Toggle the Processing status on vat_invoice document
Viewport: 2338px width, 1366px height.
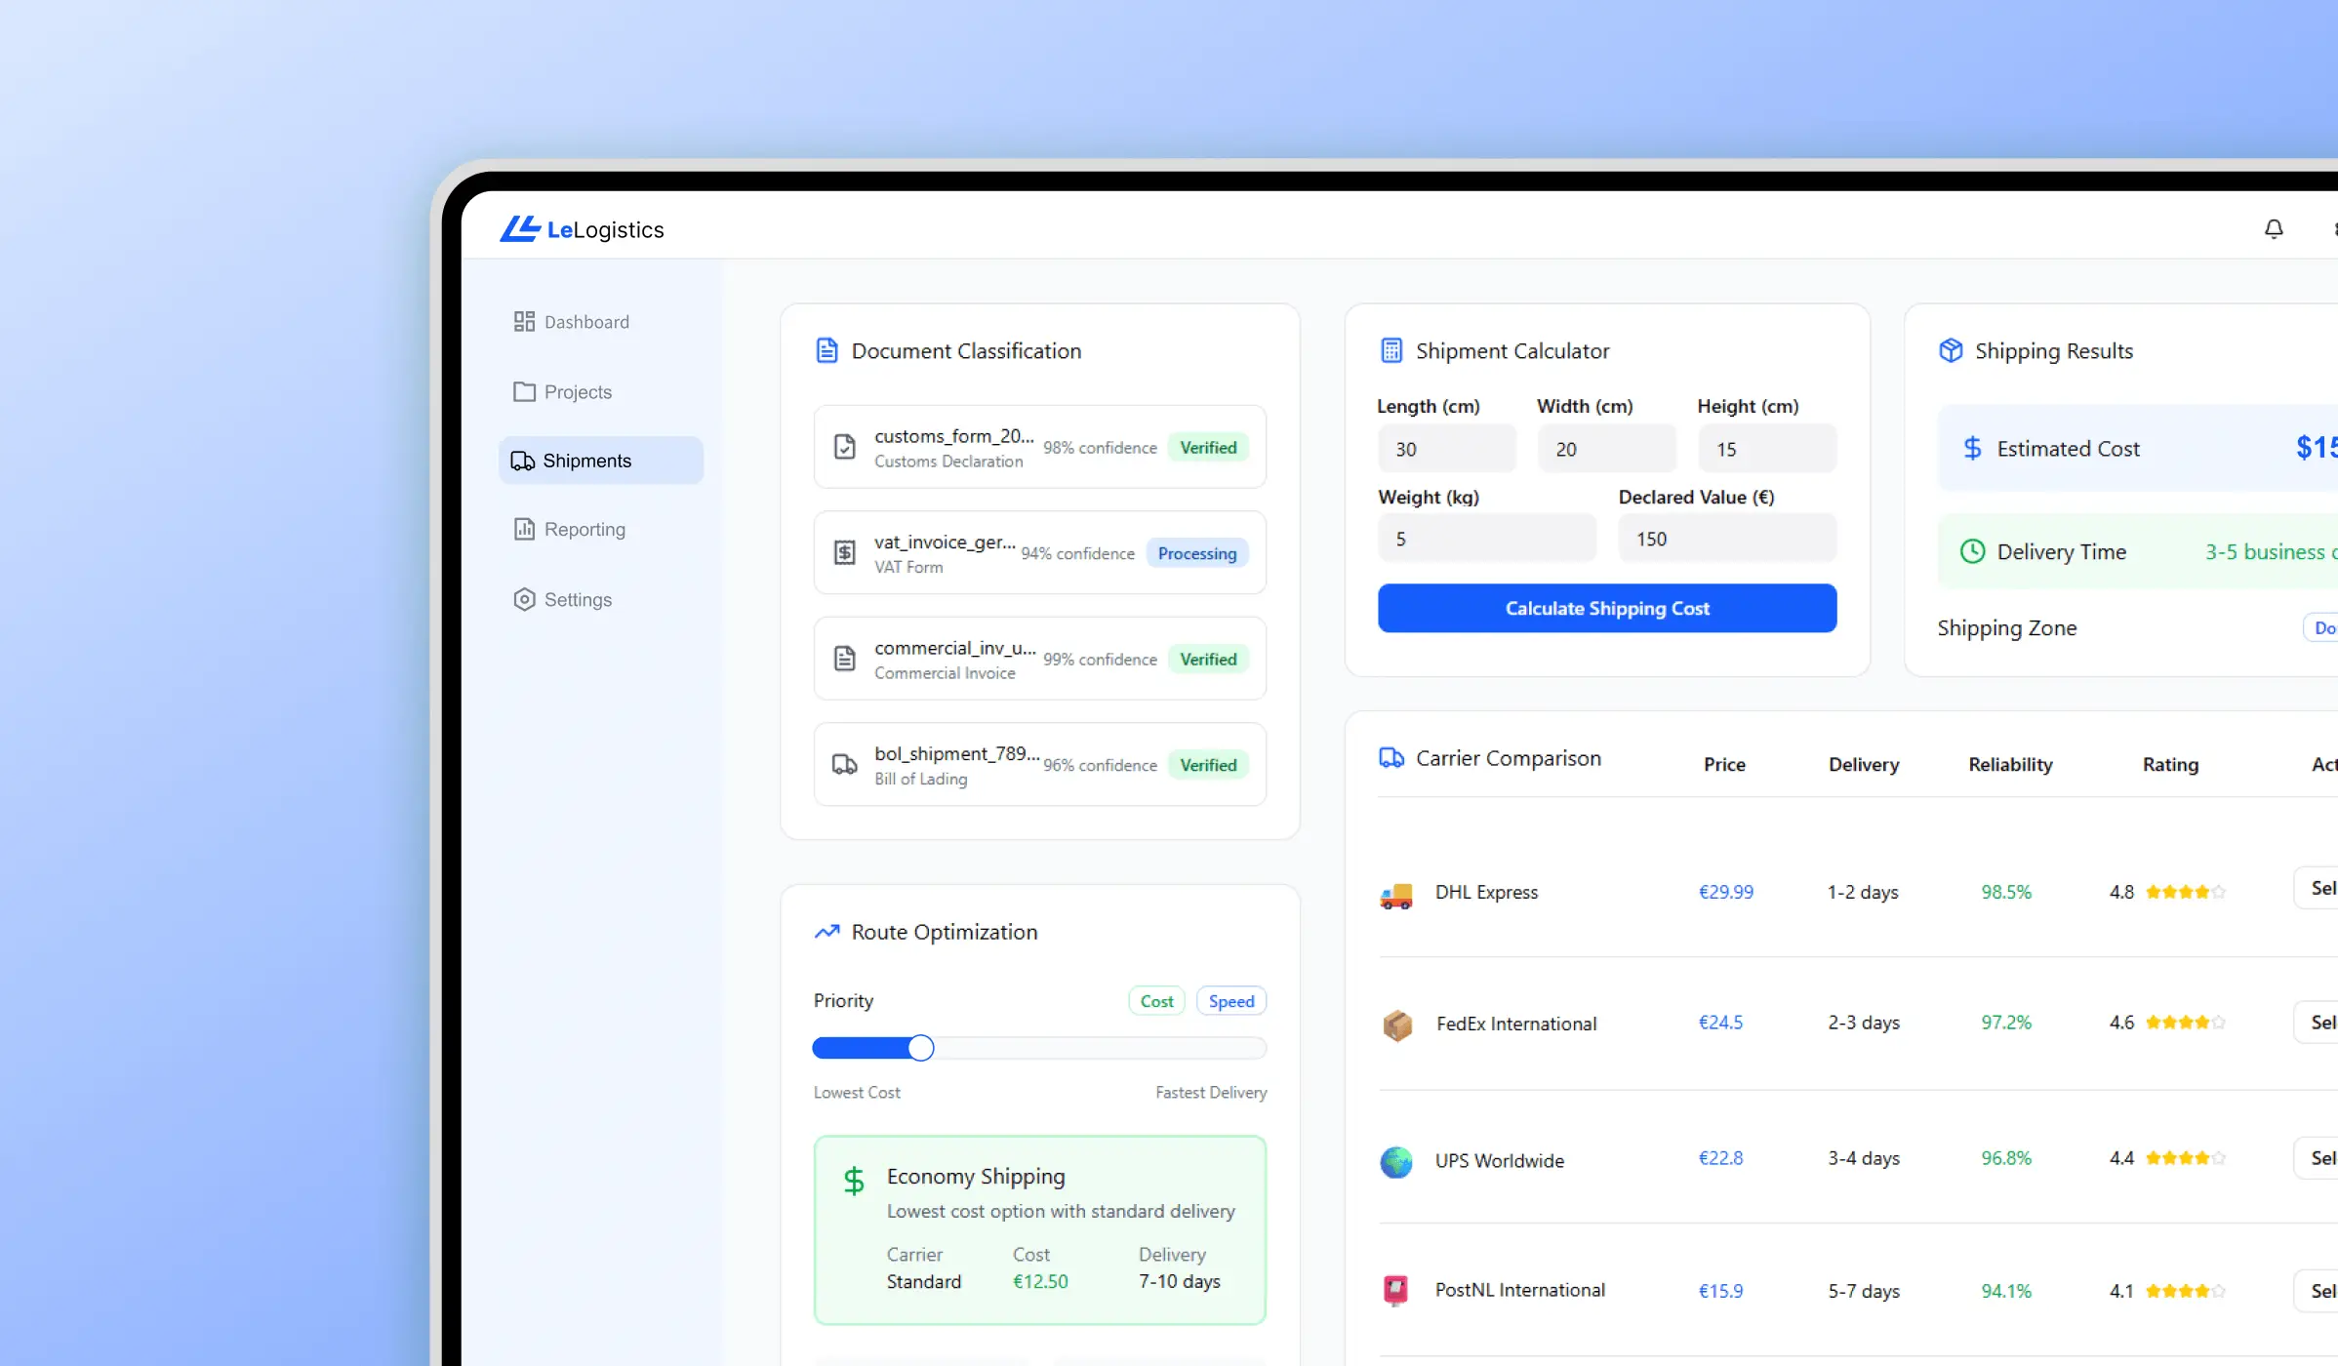pyautogui.click(x=1196, y=553)
